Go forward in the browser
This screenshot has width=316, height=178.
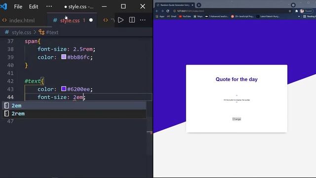(162, 11)
